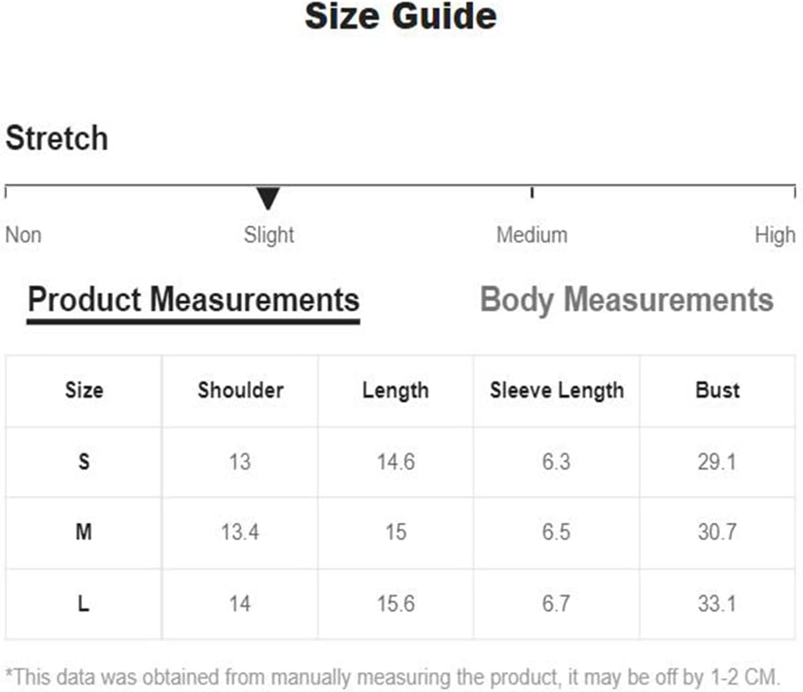Image resolution: width=803 pixels, height=692 pixels.
Task: Click the Length column header
Action: [x=395, y=390]
